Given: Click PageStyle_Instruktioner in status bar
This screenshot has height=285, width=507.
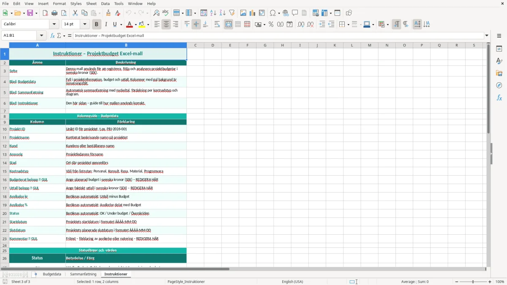Looking at the screenshot, I should 186,282.
